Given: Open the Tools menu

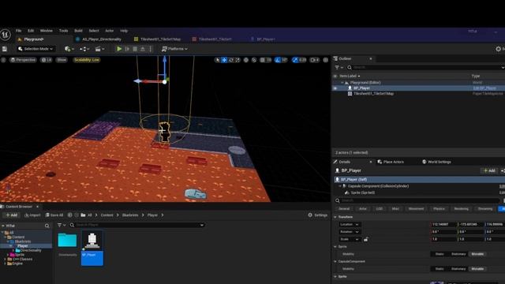Looking at the screenshot, I should [63, 31].
